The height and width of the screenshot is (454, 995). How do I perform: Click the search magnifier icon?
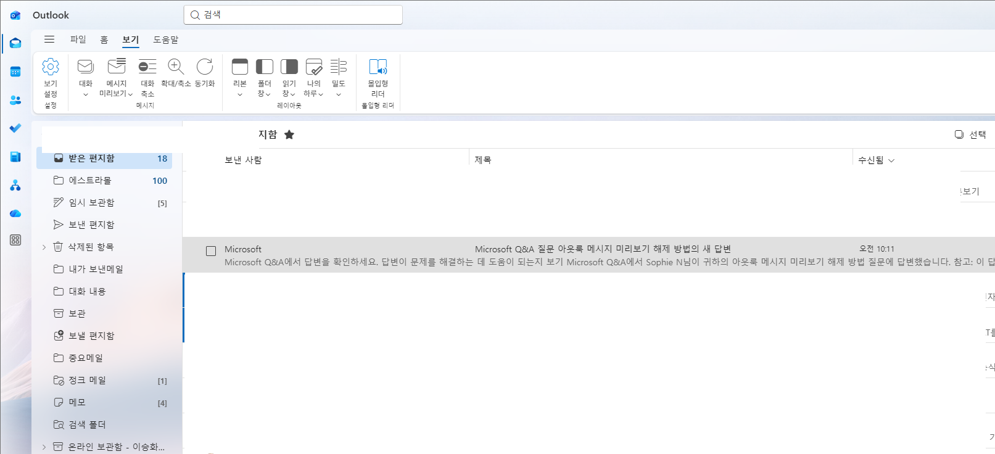coord(195,15)
